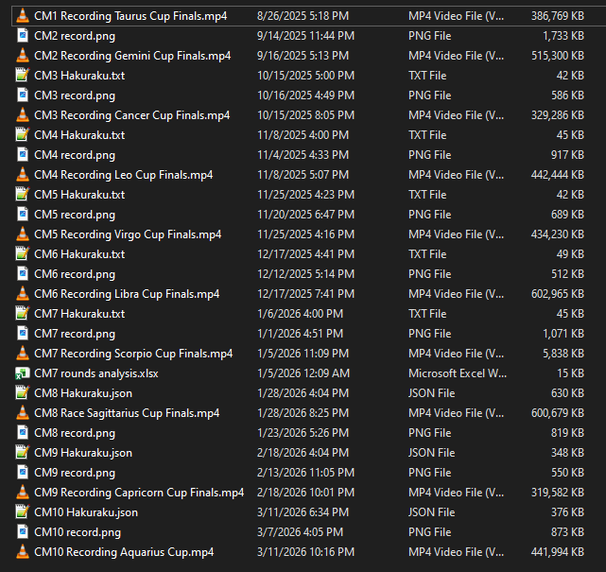
Task: Click the text icon of CM6 Hakuraku.txt
Action: pyautogui.click(x=23, y=254)
